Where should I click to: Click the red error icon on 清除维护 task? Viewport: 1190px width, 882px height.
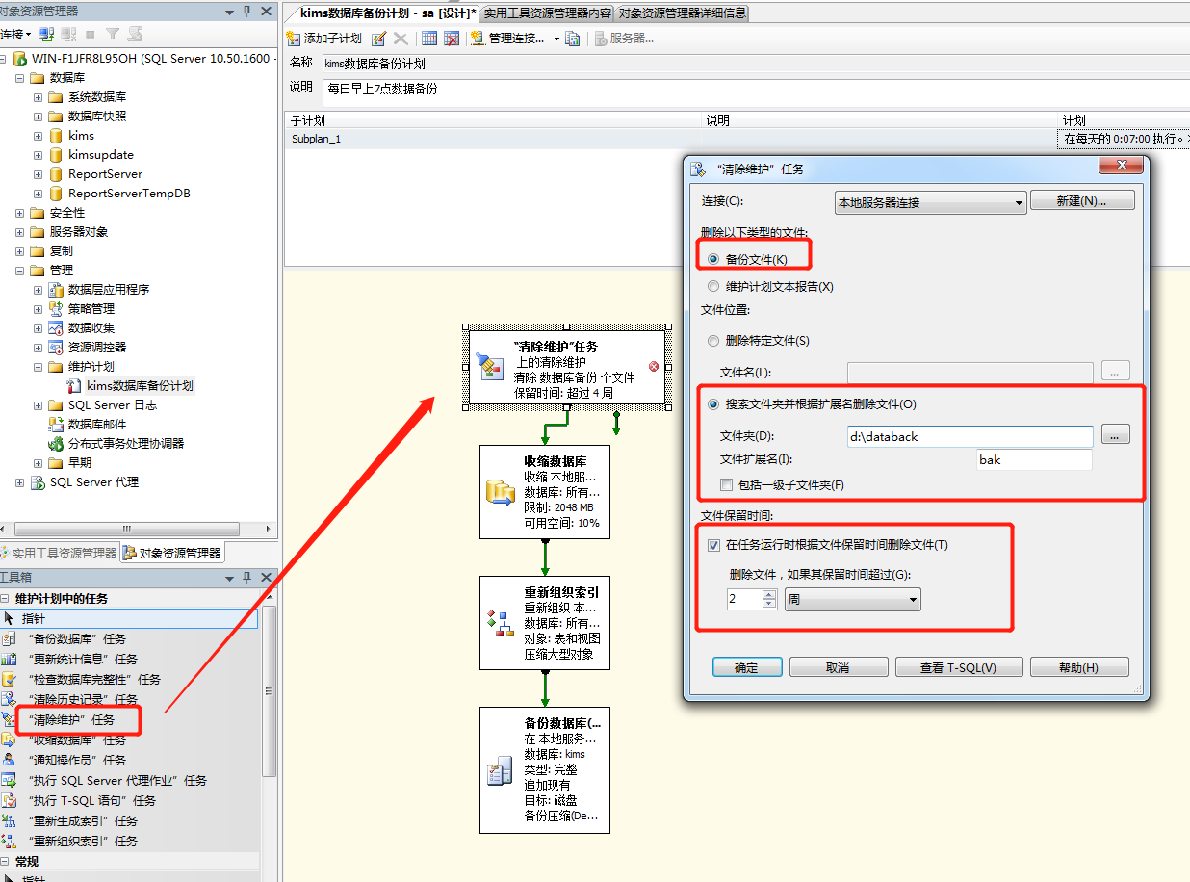(654, 366)
